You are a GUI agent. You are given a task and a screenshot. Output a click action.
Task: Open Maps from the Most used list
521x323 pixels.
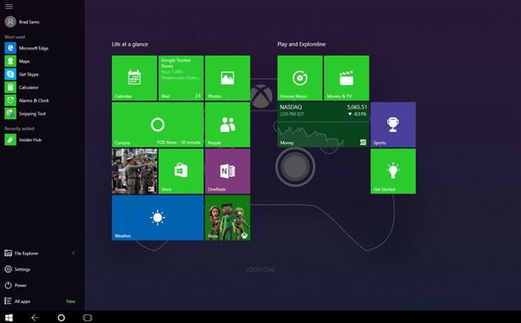(17, 61)
